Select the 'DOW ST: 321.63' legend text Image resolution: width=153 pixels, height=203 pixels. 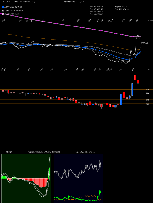click(13, 7)
